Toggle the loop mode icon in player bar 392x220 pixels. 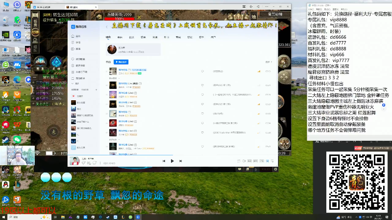pos(239,161)
